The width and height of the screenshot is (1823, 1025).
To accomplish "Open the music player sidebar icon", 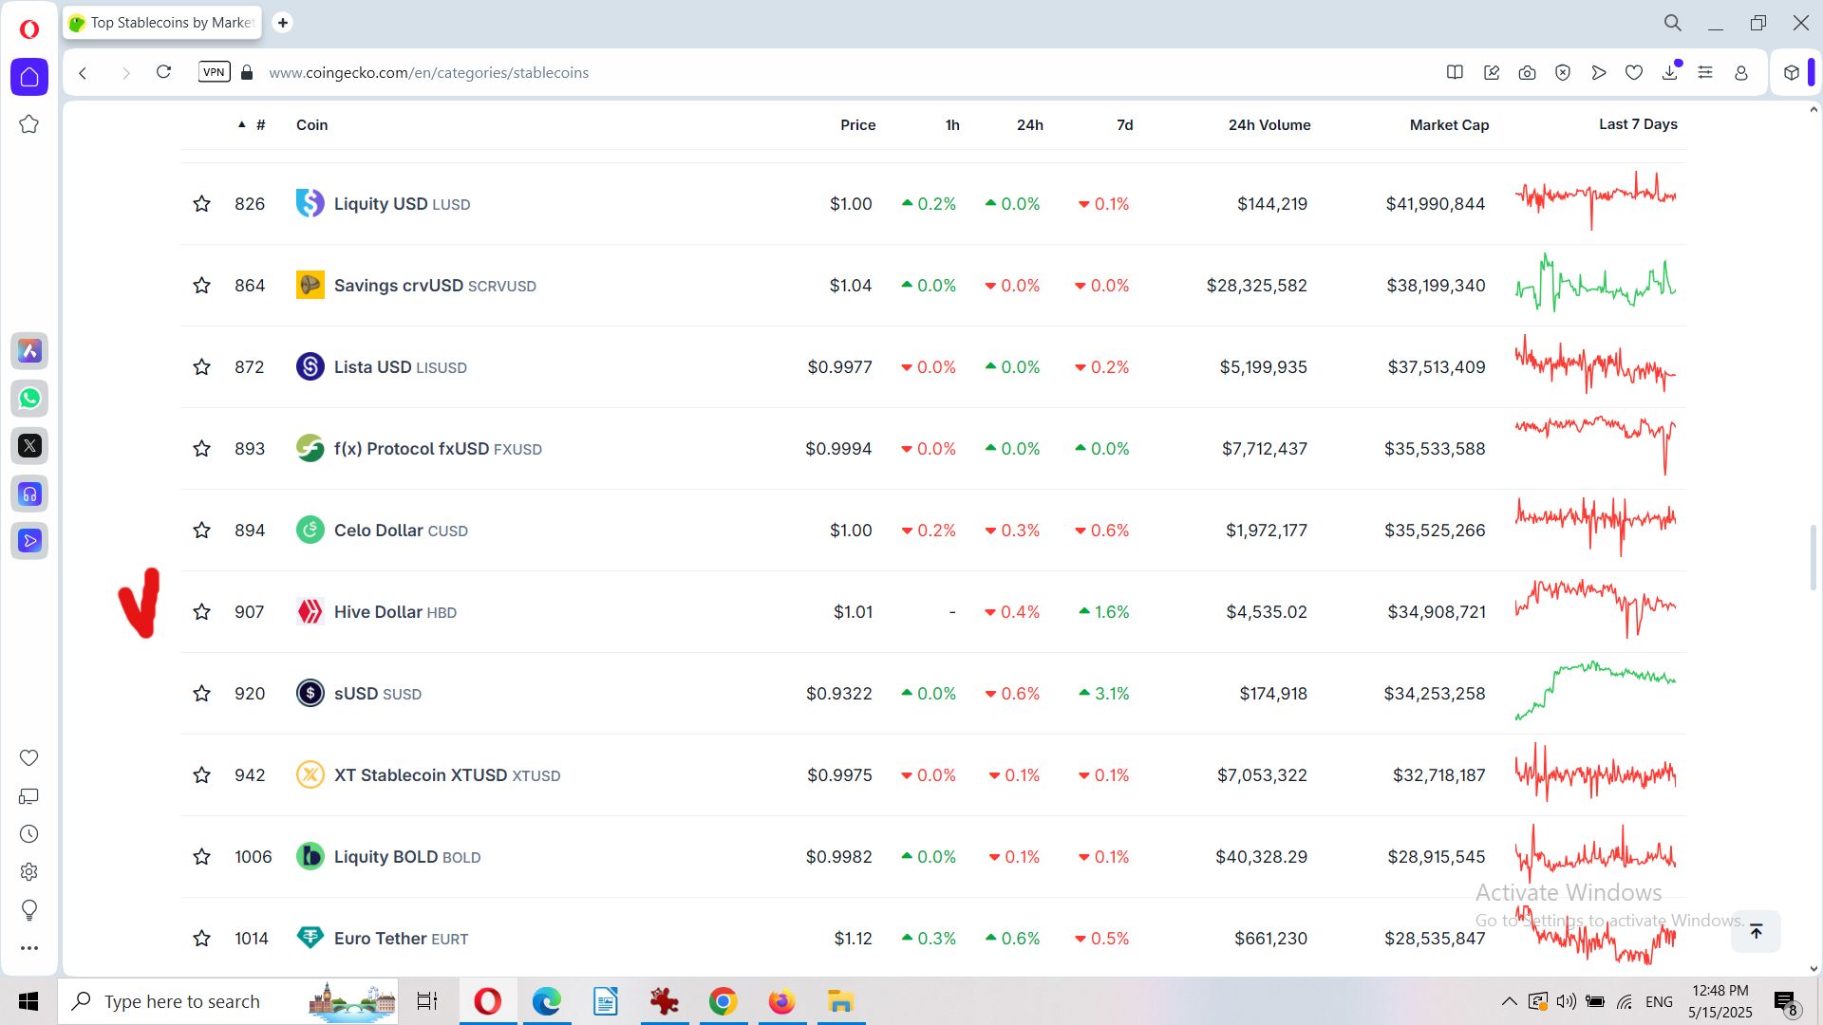I will click(x=29, y=494).
